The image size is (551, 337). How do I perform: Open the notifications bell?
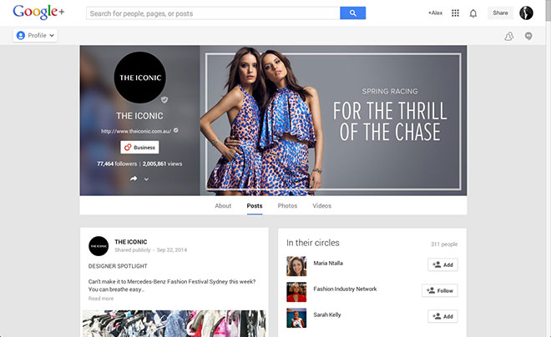473,13
